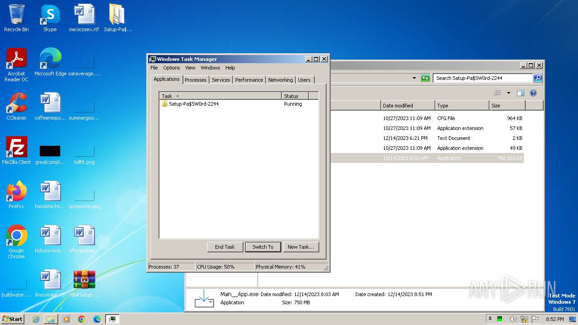The height and width of the screenshot is (325, 578).
Task: Click the search magnifier button in Explorer
Action: tap(537, 78)
